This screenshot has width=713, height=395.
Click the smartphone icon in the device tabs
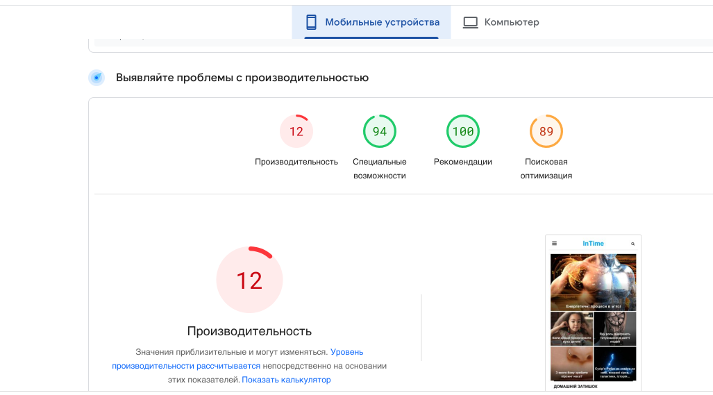(312, 22)
